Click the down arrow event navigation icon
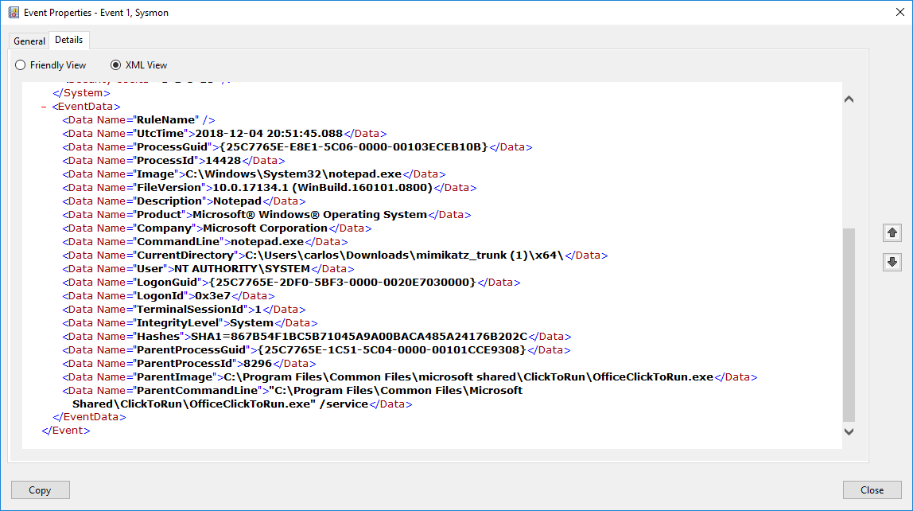The width and height of the screenshot is (913, 511). [892, 262]
